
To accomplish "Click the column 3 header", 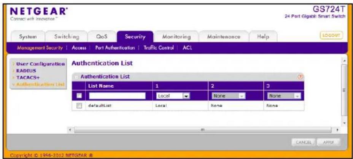I will point(284,86).
